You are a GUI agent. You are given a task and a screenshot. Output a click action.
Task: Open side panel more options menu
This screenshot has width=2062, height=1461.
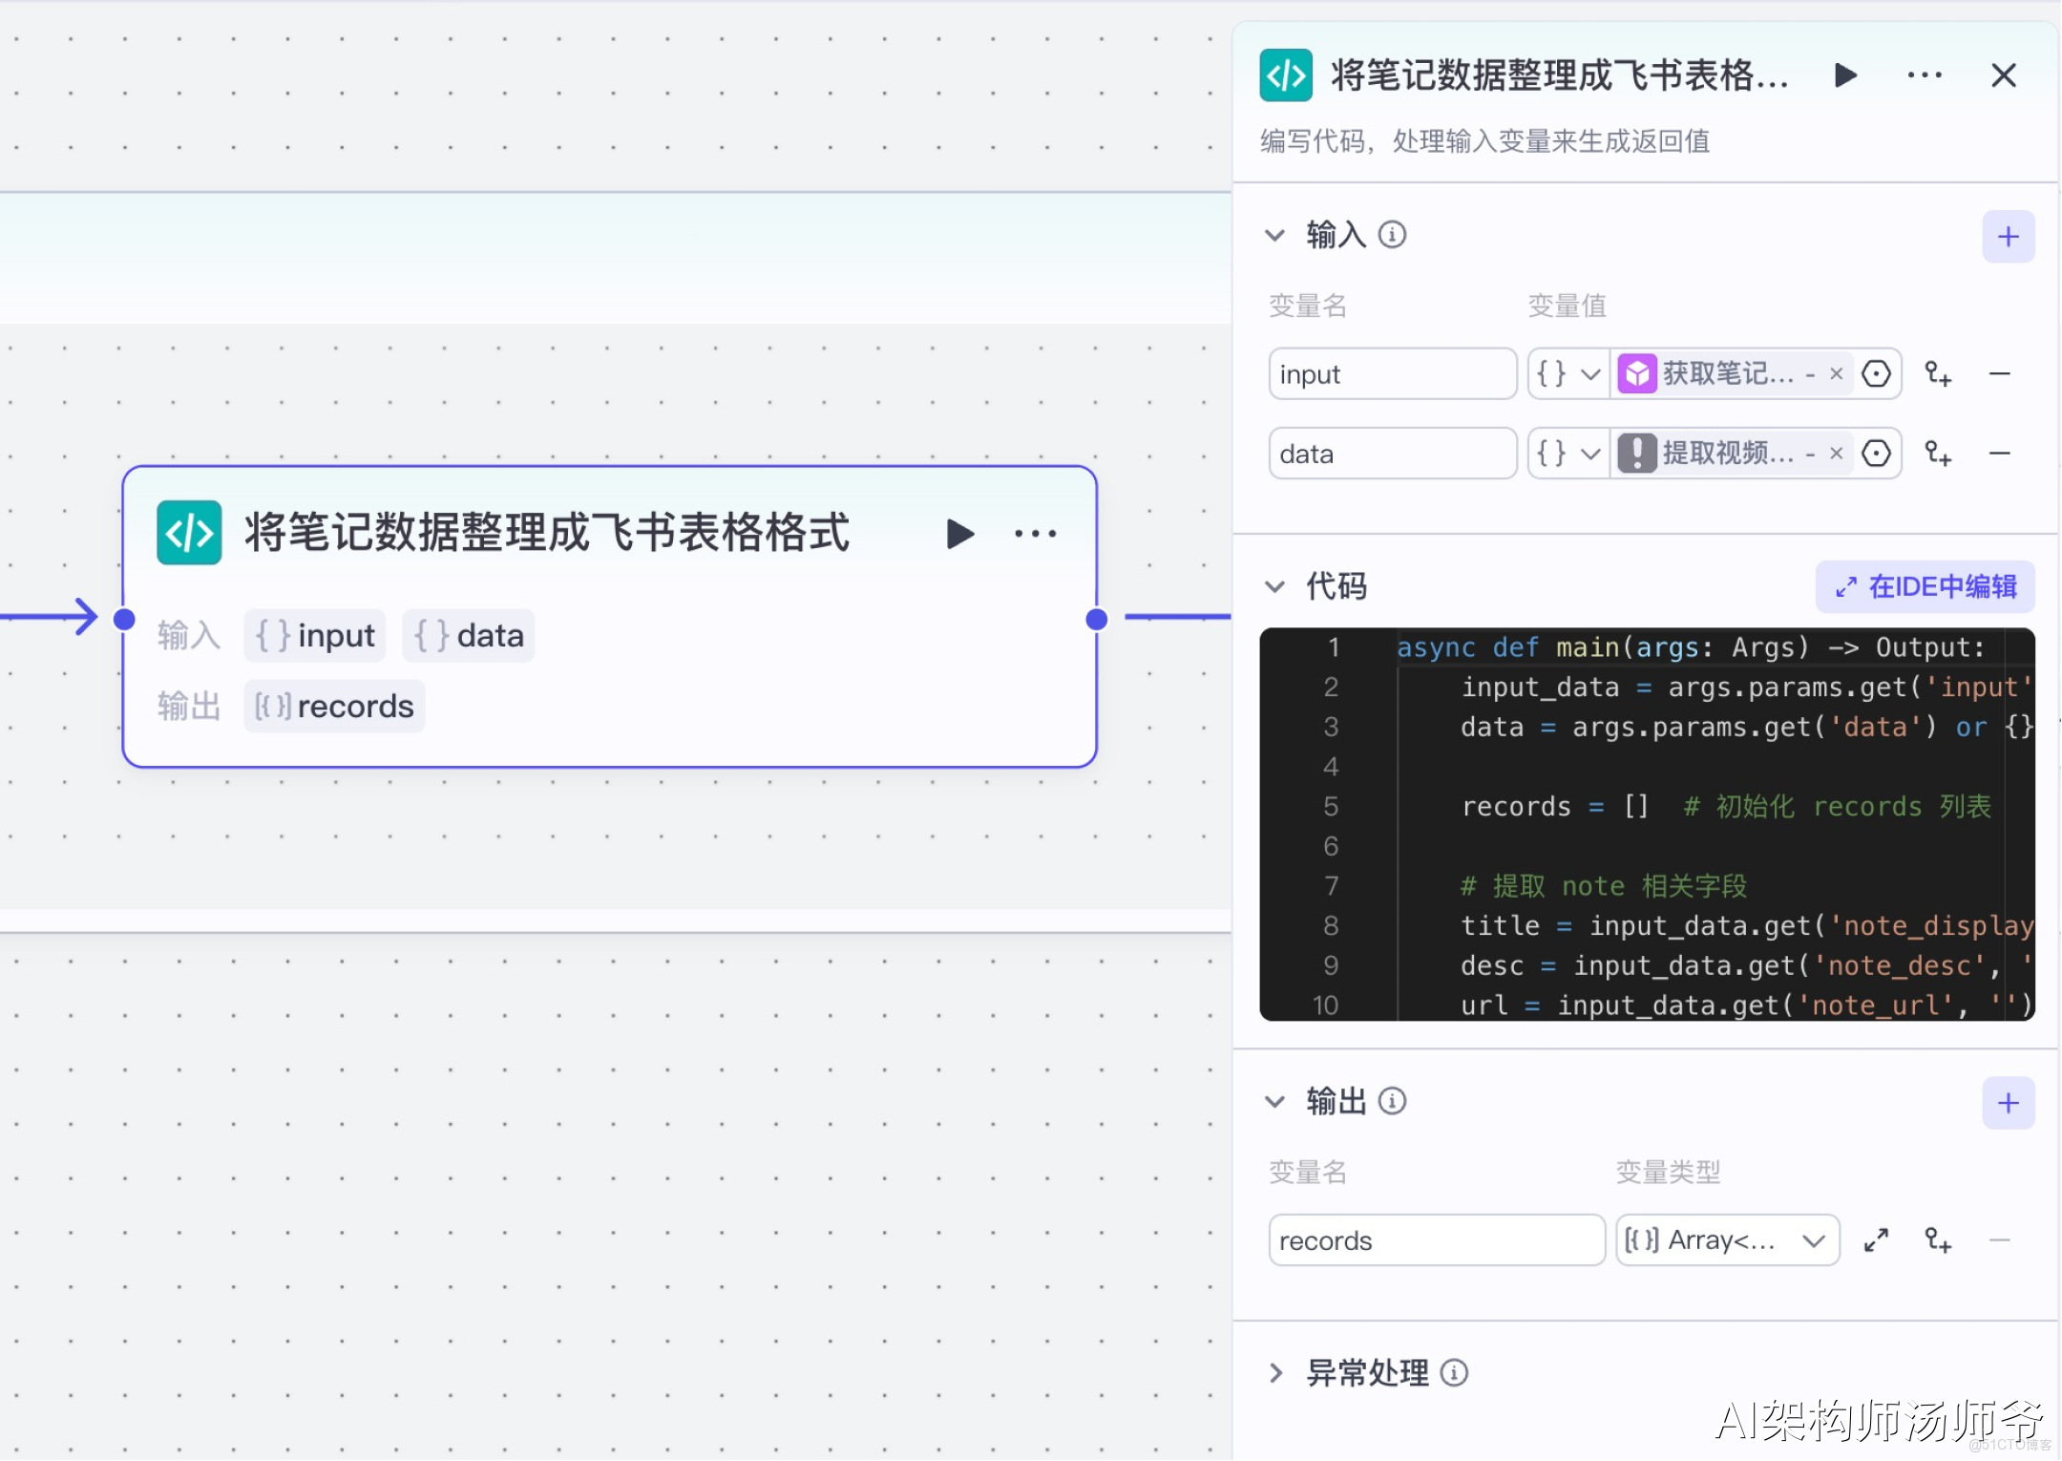[x=1924, y=75]
